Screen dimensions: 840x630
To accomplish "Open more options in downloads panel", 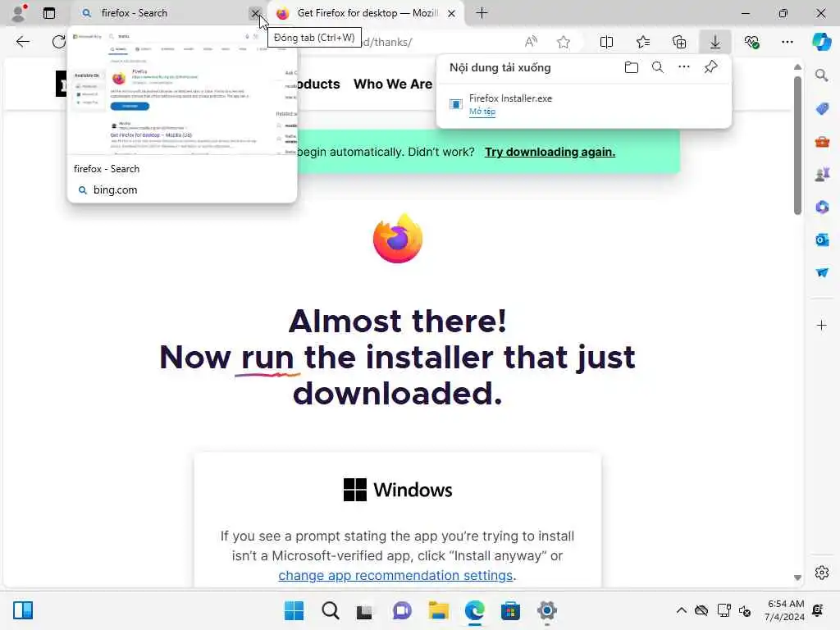I will pyautogui.click(x=684, y=67).
